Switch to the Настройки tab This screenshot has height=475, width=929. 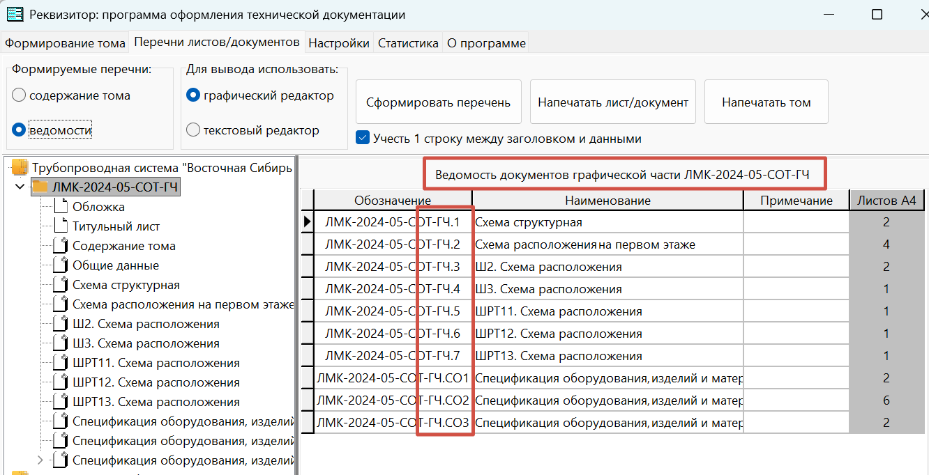(339, 43)
